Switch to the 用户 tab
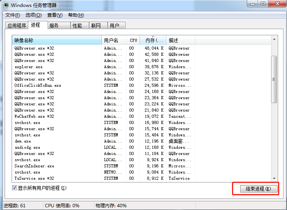287x210 pixels. click(117, 26)
